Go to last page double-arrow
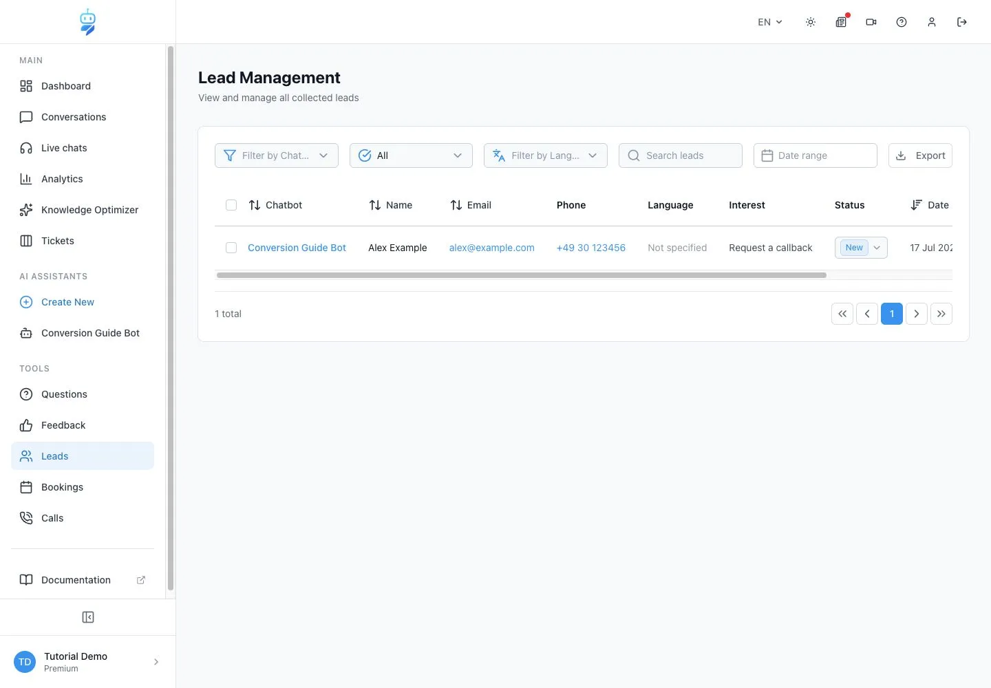 coord(941,314)
